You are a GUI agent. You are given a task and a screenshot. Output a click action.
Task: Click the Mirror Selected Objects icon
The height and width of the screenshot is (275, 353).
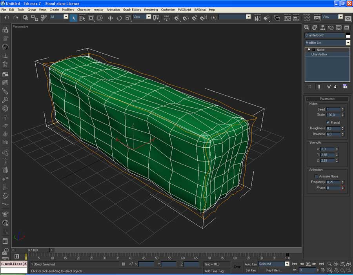(x=257, y=18)
